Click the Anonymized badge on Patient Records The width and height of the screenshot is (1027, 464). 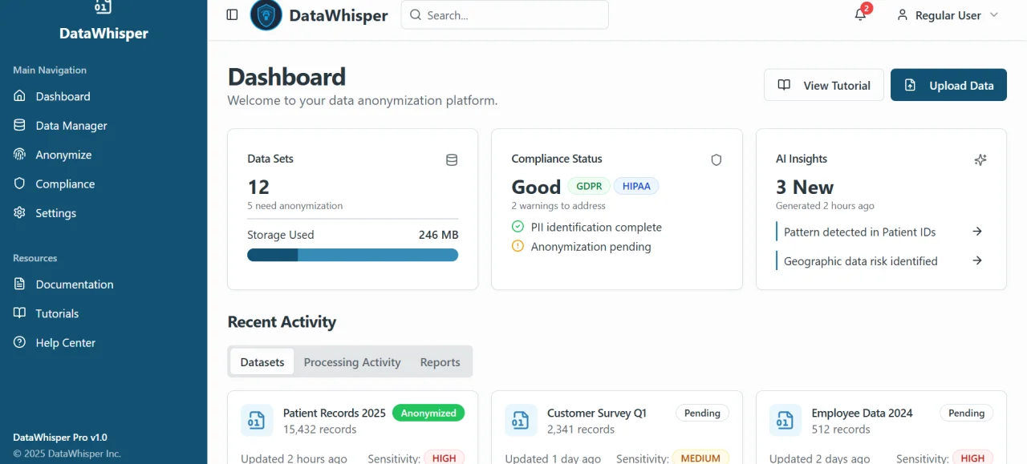click(x=428, y=414)
